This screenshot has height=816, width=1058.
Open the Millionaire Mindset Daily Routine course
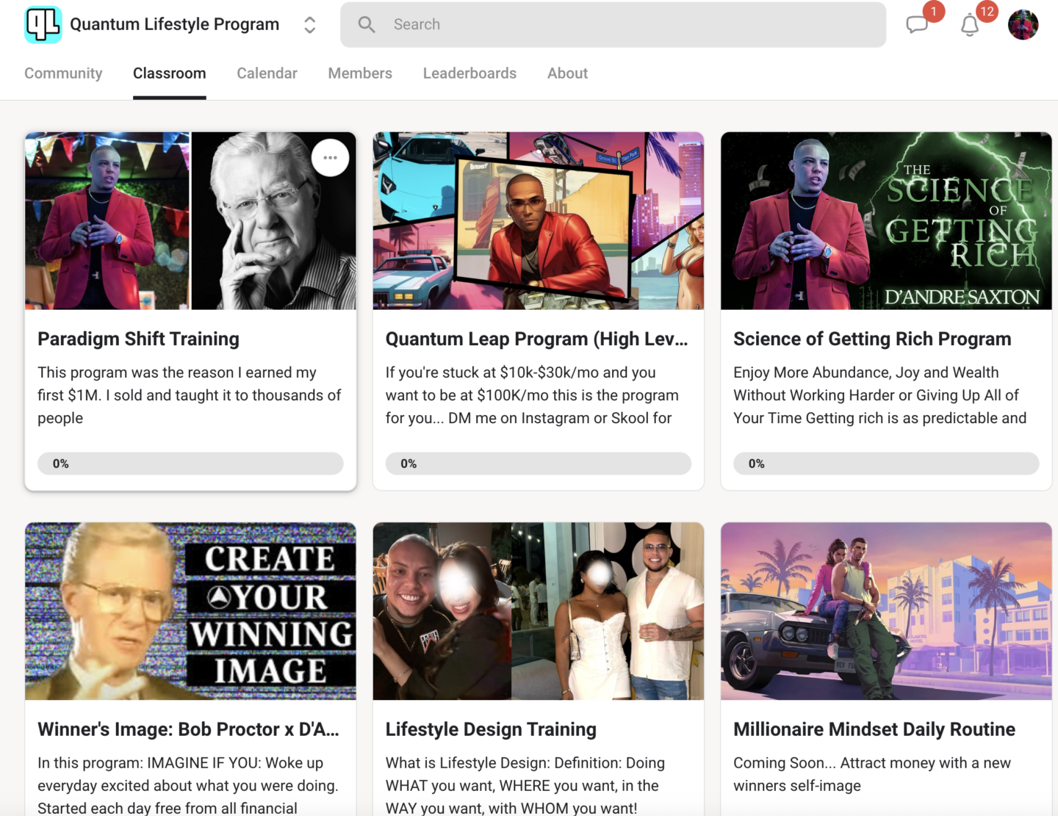coord(873,729)
